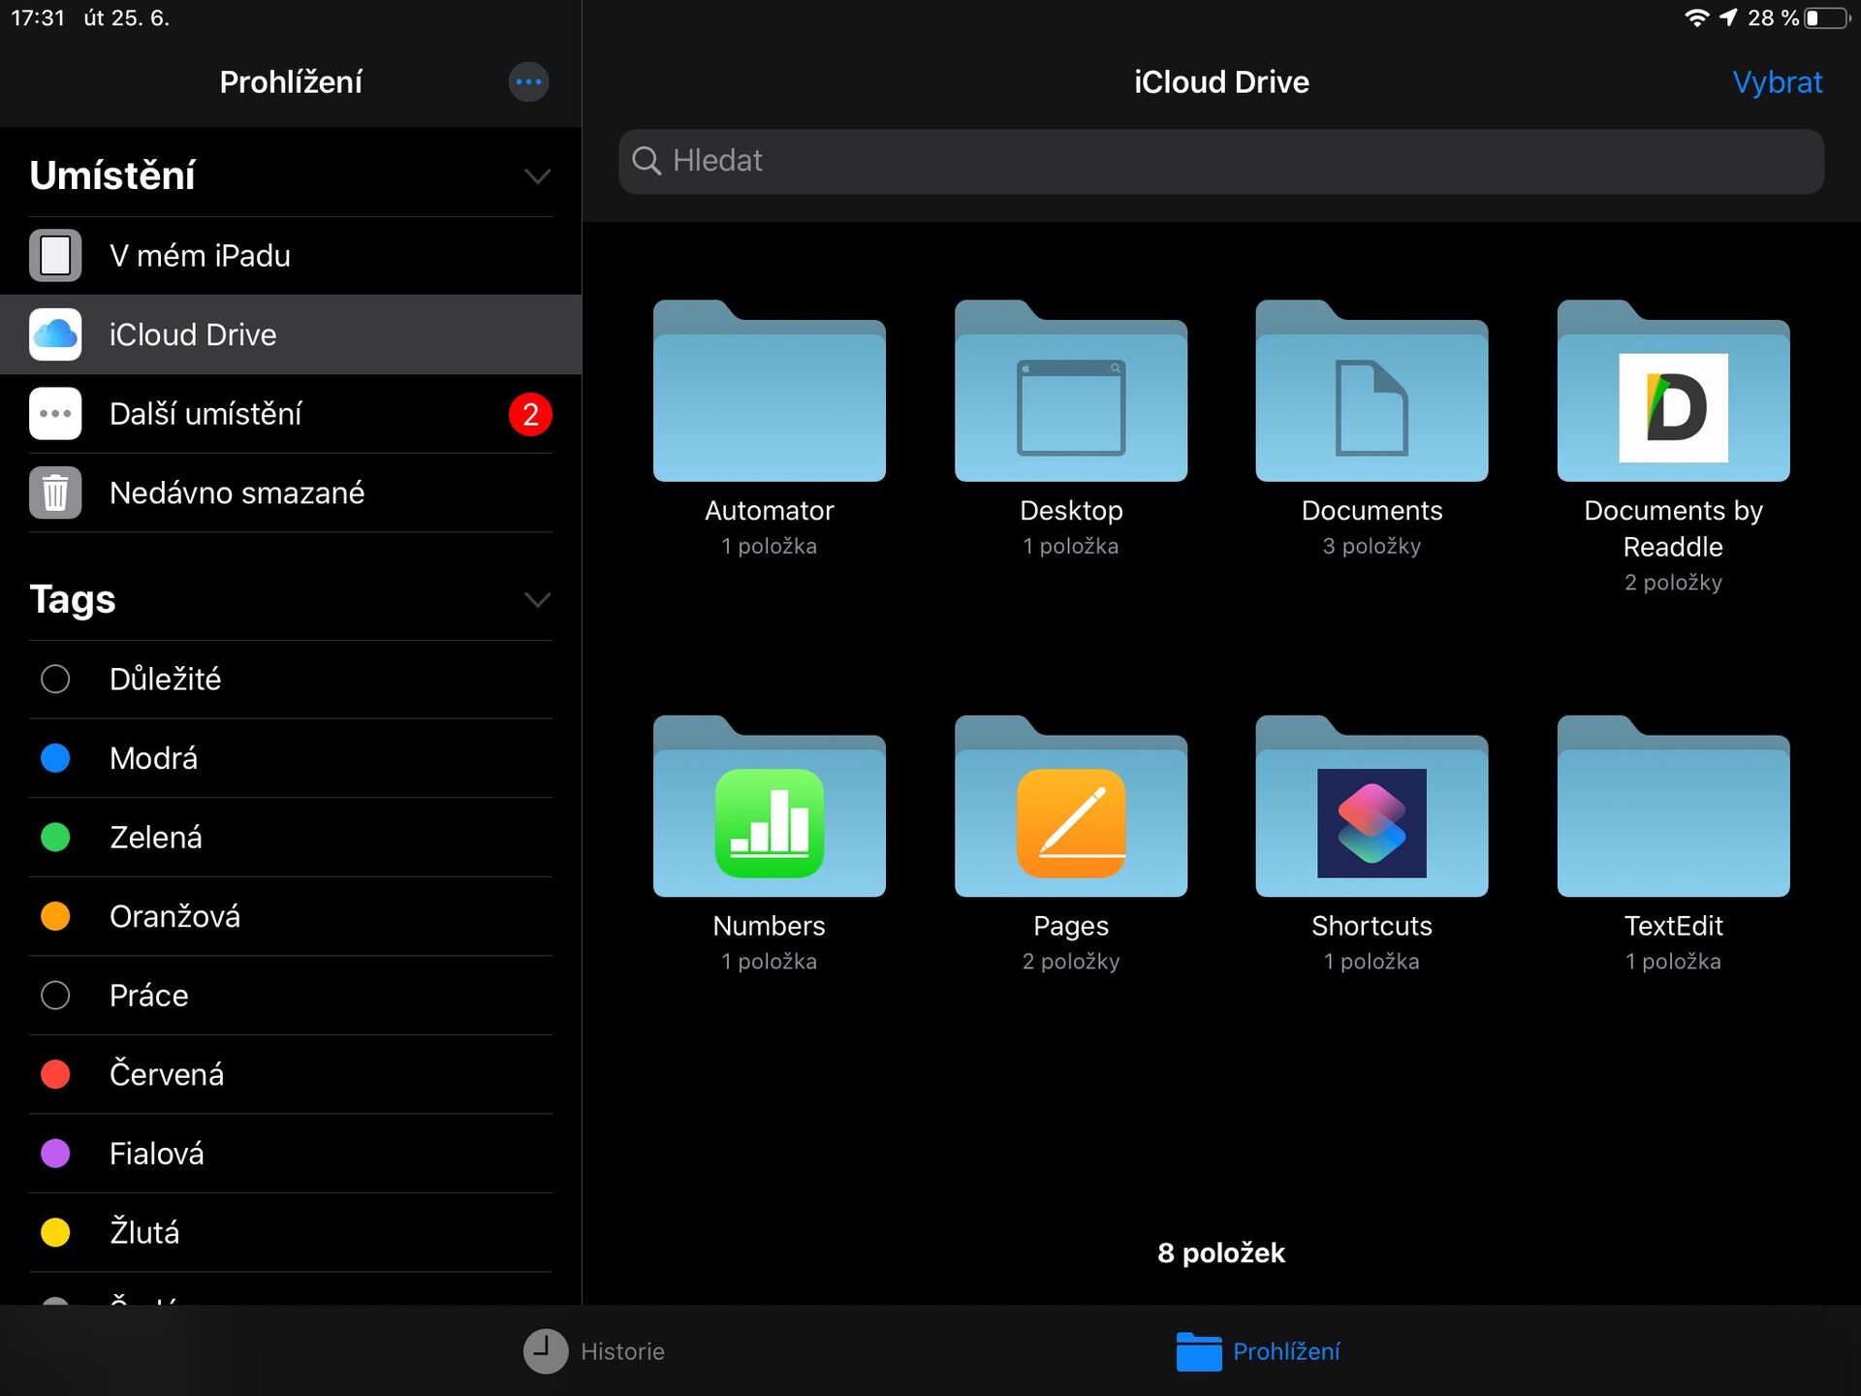Open Nedávno smazané trash icon
Viewport: 1861px width, 1396px height.
click(55, 492)
